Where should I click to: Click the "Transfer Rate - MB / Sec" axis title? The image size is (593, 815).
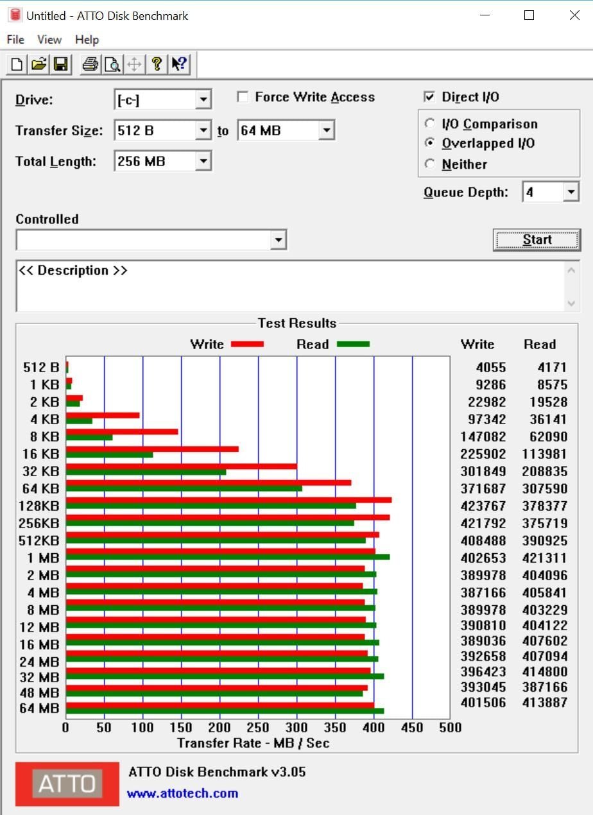point(254,743)
